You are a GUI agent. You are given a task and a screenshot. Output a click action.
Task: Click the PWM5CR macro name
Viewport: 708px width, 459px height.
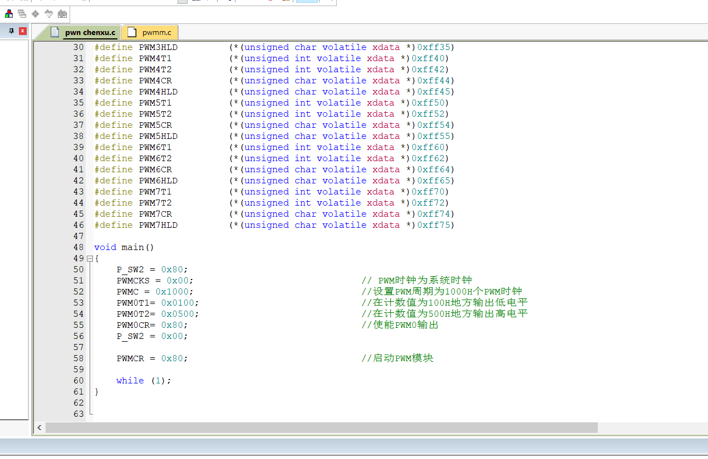[x=155, y=125]
